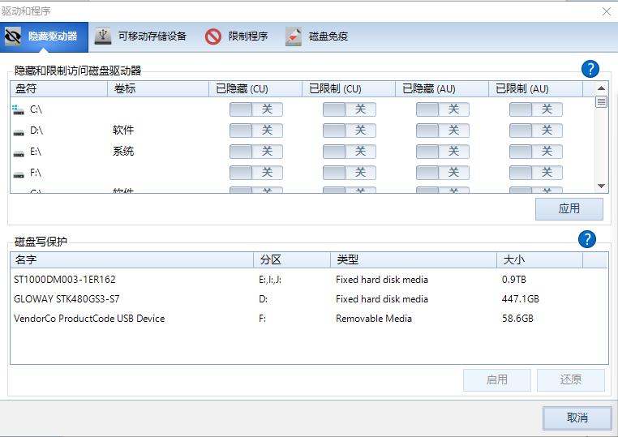Click the E:\ drive icon

pyautogui.click(x=19, y=154)
